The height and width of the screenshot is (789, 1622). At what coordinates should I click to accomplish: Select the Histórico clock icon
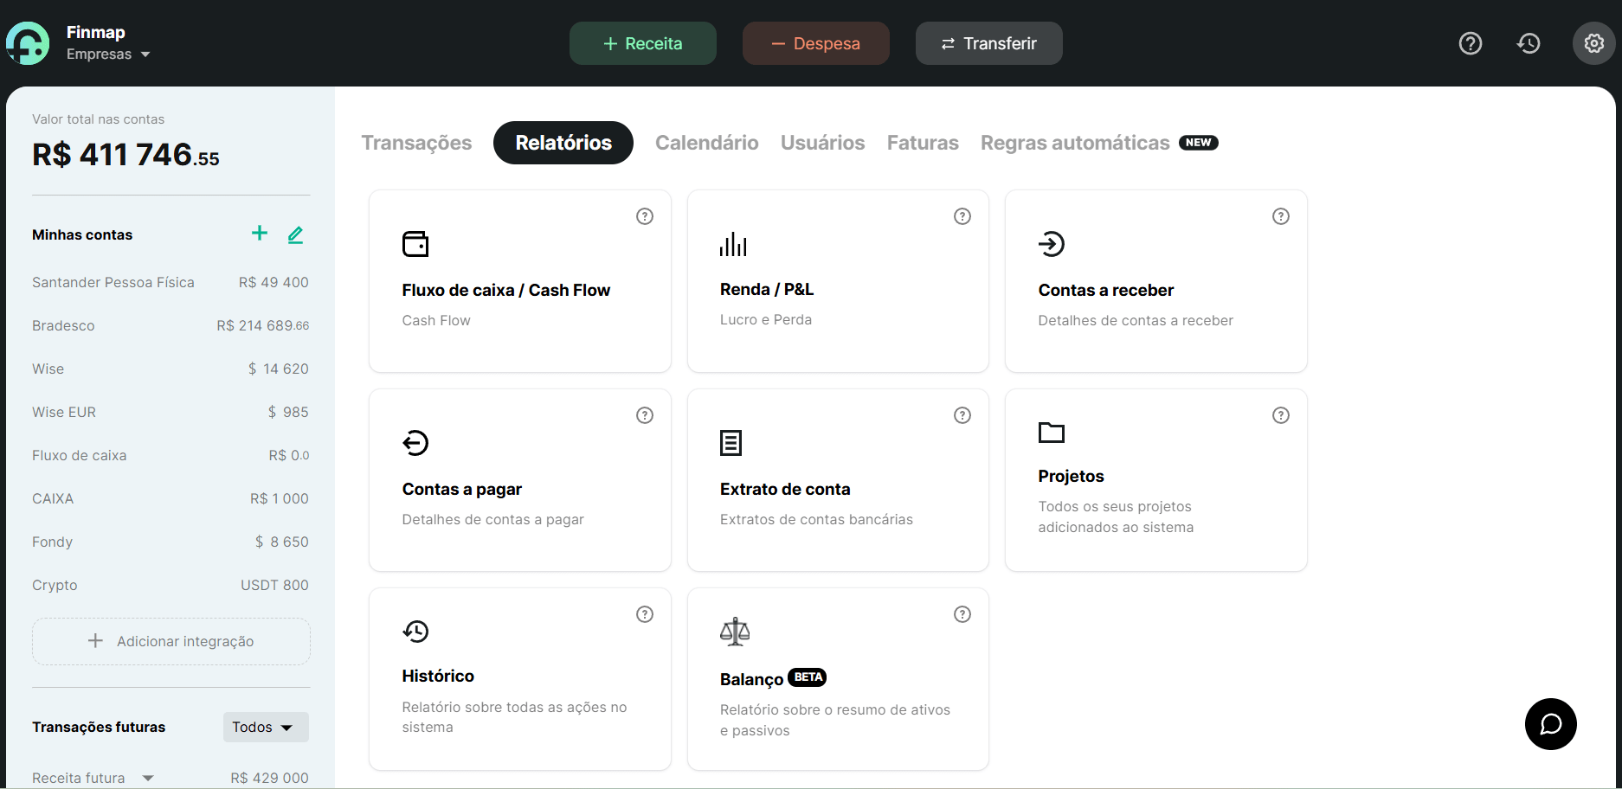[415, 632]
